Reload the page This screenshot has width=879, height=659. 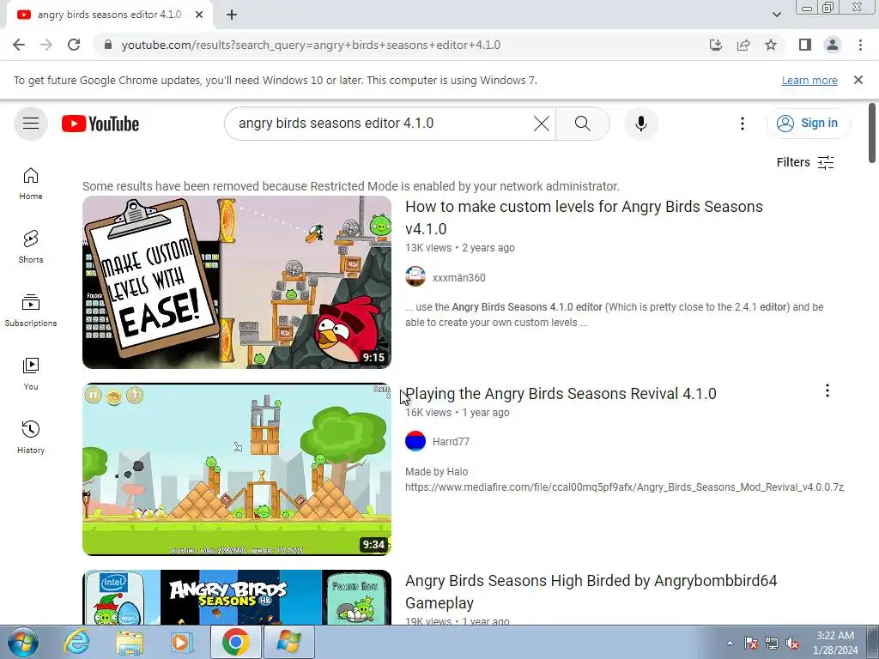point(74,45)
